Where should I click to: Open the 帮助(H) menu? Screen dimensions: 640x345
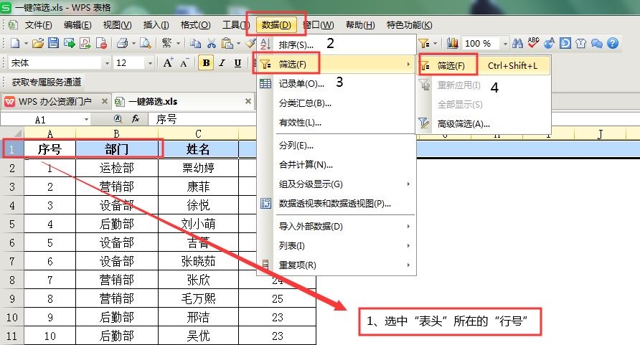[x=360, y=25]
